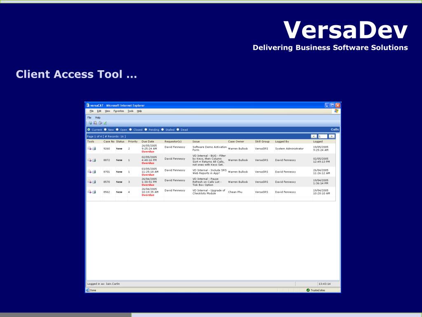The width and height of the screenshot is (422, 317).
Task: Select the Stalled calls radio button
Action: click(162, 130)
